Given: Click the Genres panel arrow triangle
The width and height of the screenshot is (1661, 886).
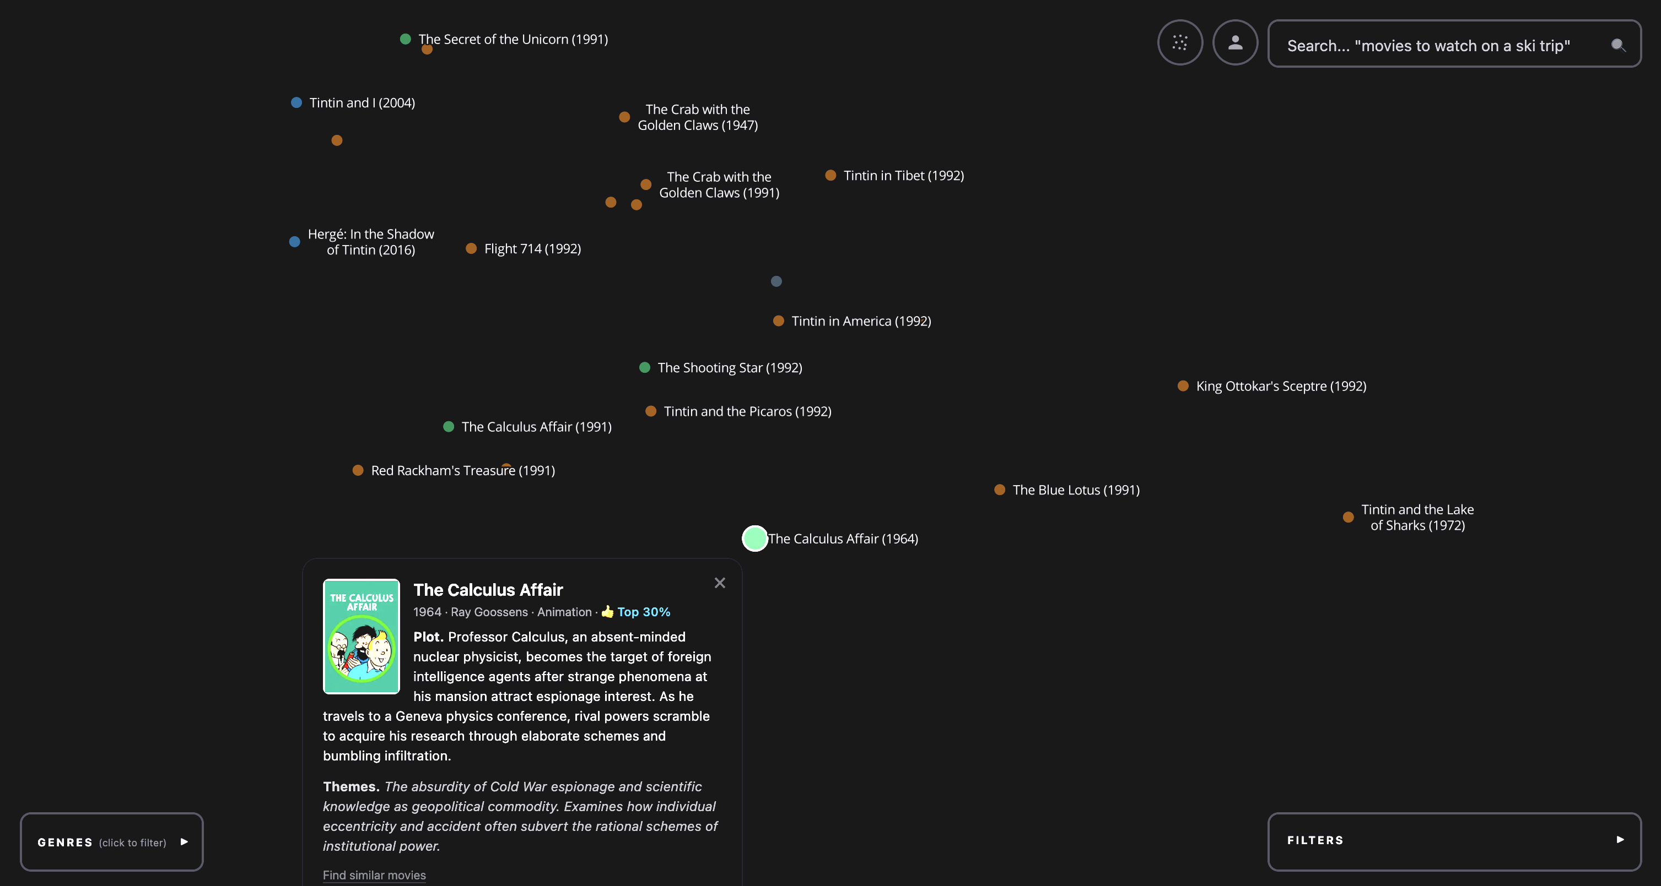Looking at the screenshot, I should coord(185,841).
